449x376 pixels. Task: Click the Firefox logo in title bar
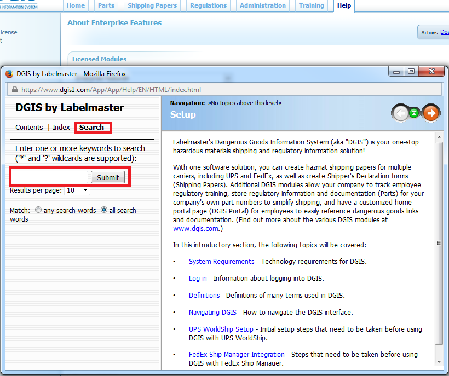pos(9,73)
